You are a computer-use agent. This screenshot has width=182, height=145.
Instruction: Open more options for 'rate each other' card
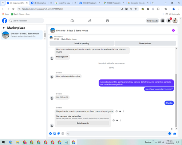point(120,120)
